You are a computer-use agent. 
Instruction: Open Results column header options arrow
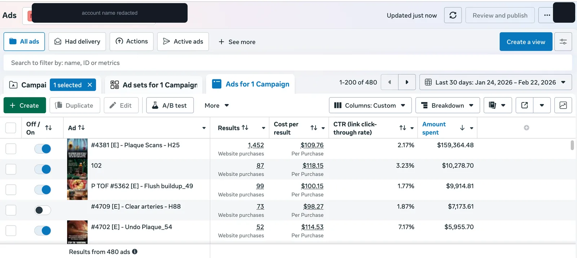(264, 128)
